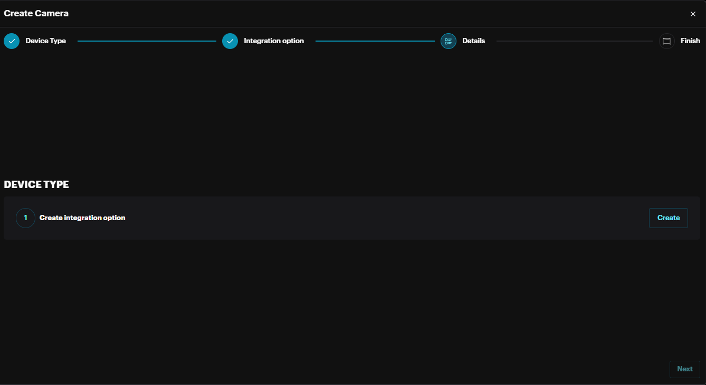
Task: Click the unfilled line between Details and Finish
Action: (x=574, y=41)
